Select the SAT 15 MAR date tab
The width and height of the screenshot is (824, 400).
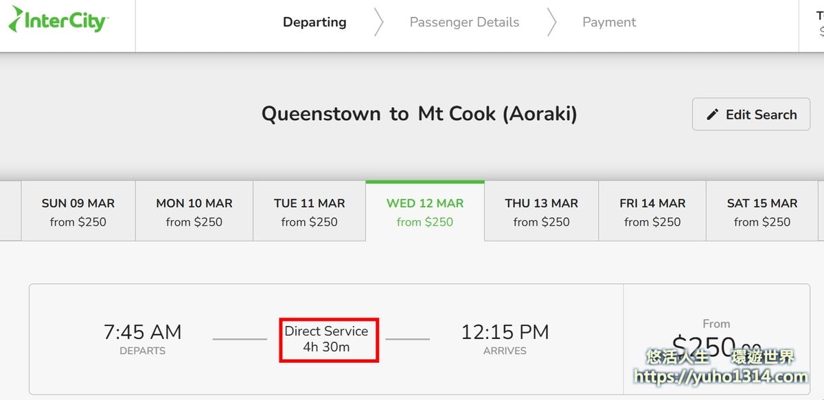(762, 211)
